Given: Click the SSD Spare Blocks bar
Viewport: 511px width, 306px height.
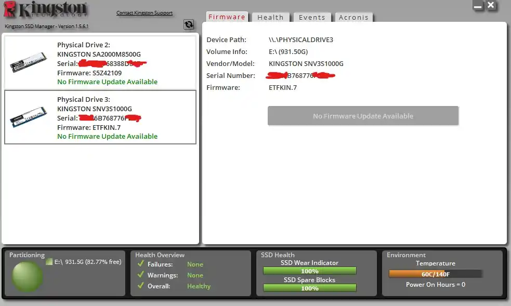Looking at the screenshot, I should tap(310, 288).
